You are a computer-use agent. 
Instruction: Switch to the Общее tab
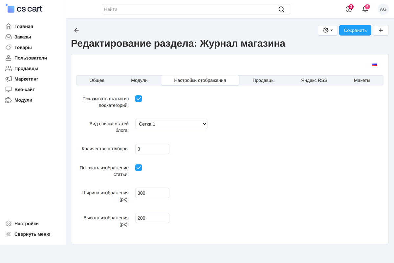[97, 80]
